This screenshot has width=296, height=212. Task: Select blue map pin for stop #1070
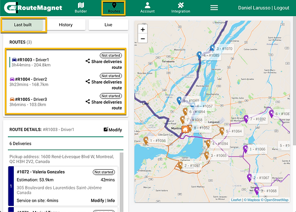pos(212,48)
